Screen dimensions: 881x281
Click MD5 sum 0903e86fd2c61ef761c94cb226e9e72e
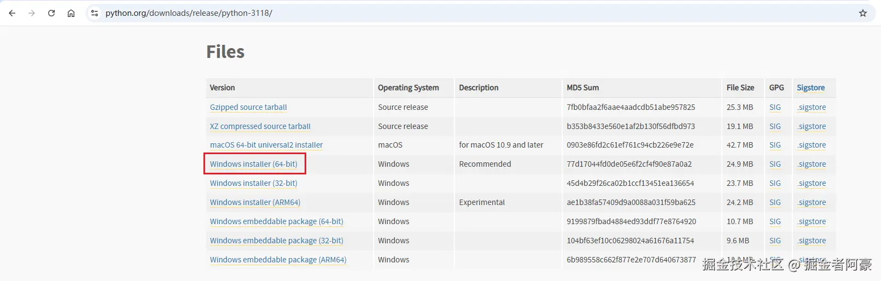tap(630, 145)
